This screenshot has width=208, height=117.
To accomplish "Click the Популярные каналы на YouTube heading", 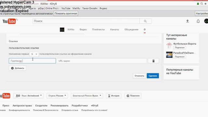I will pyautogui.click(x=180, y=71).
